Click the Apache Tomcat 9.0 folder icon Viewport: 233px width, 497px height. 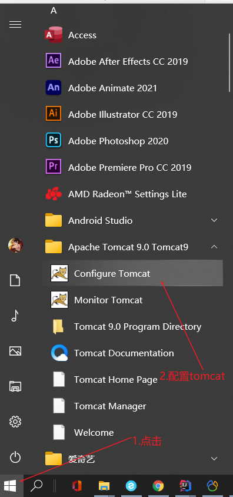click(x=54, y=247)
